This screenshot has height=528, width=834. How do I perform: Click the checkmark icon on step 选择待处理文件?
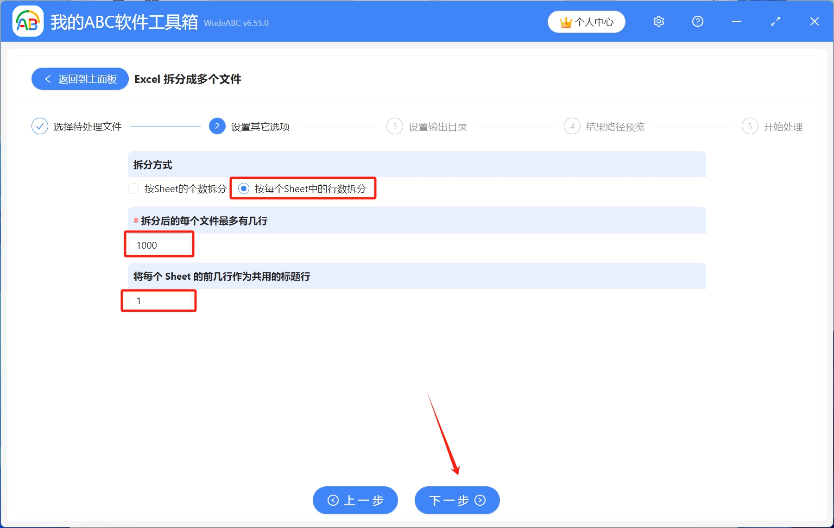[40, 126]
